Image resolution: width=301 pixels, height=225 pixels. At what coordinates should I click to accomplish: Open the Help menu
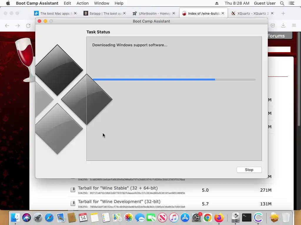coord(119,3)
